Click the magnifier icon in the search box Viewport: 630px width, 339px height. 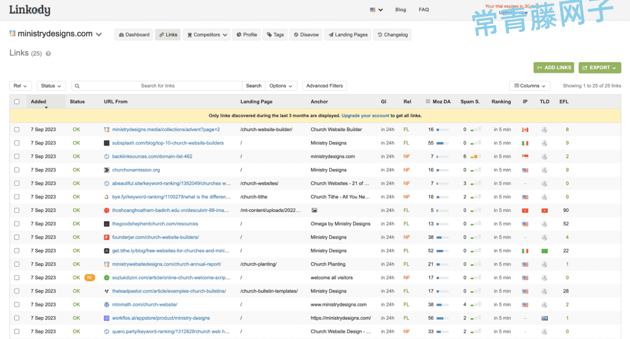tap(77, 86)
